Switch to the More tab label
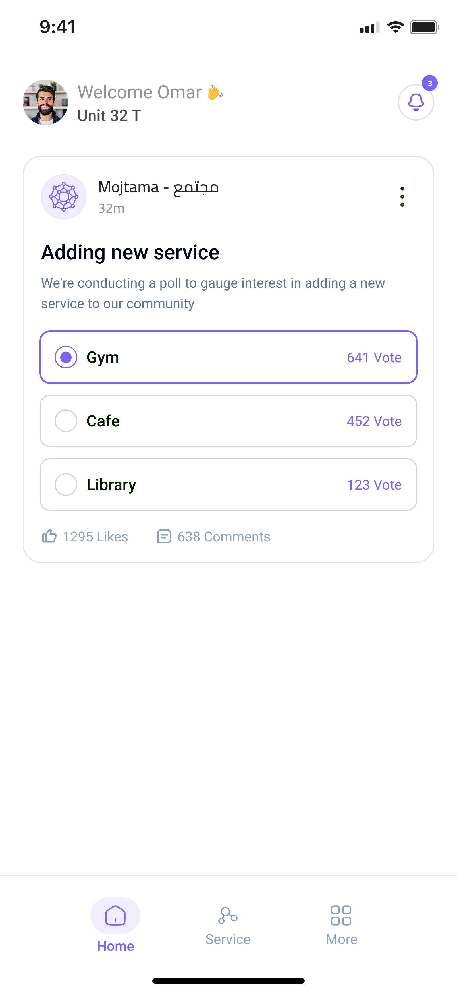Viewport: 457px width, 994px height. click(x=341, y=939)
